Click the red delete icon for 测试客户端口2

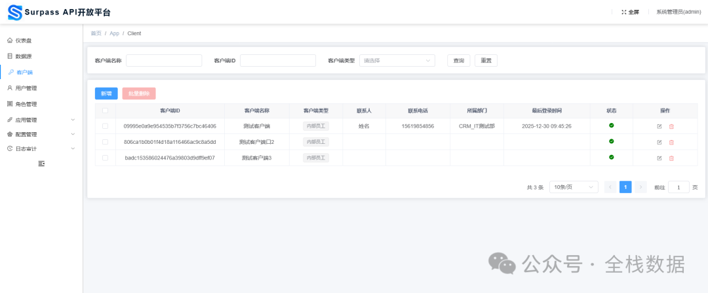click(671, 142)
